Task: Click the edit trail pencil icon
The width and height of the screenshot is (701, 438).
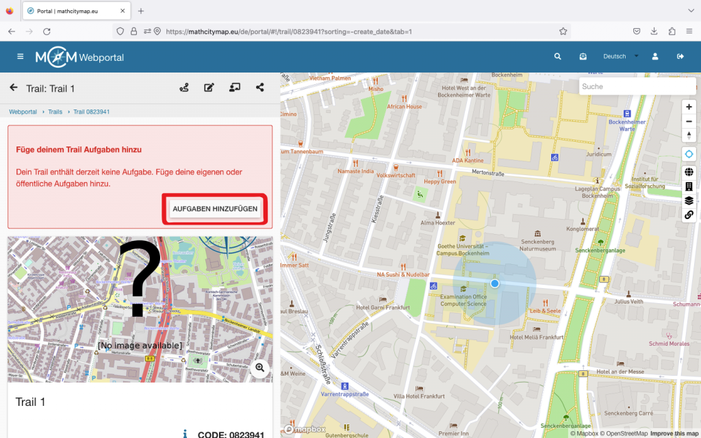Action: coord(209,88)
